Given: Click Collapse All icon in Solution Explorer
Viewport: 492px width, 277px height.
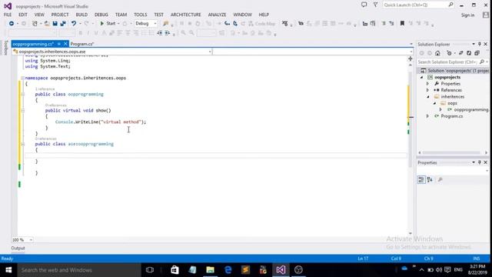Looking at the screenshot, I should [477, 53].
